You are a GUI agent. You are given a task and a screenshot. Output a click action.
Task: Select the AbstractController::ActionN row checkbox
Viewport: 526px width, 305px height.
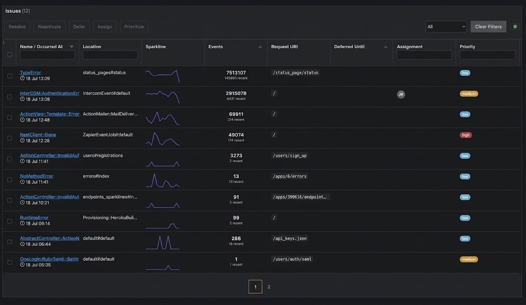click(x=9, y=242)
